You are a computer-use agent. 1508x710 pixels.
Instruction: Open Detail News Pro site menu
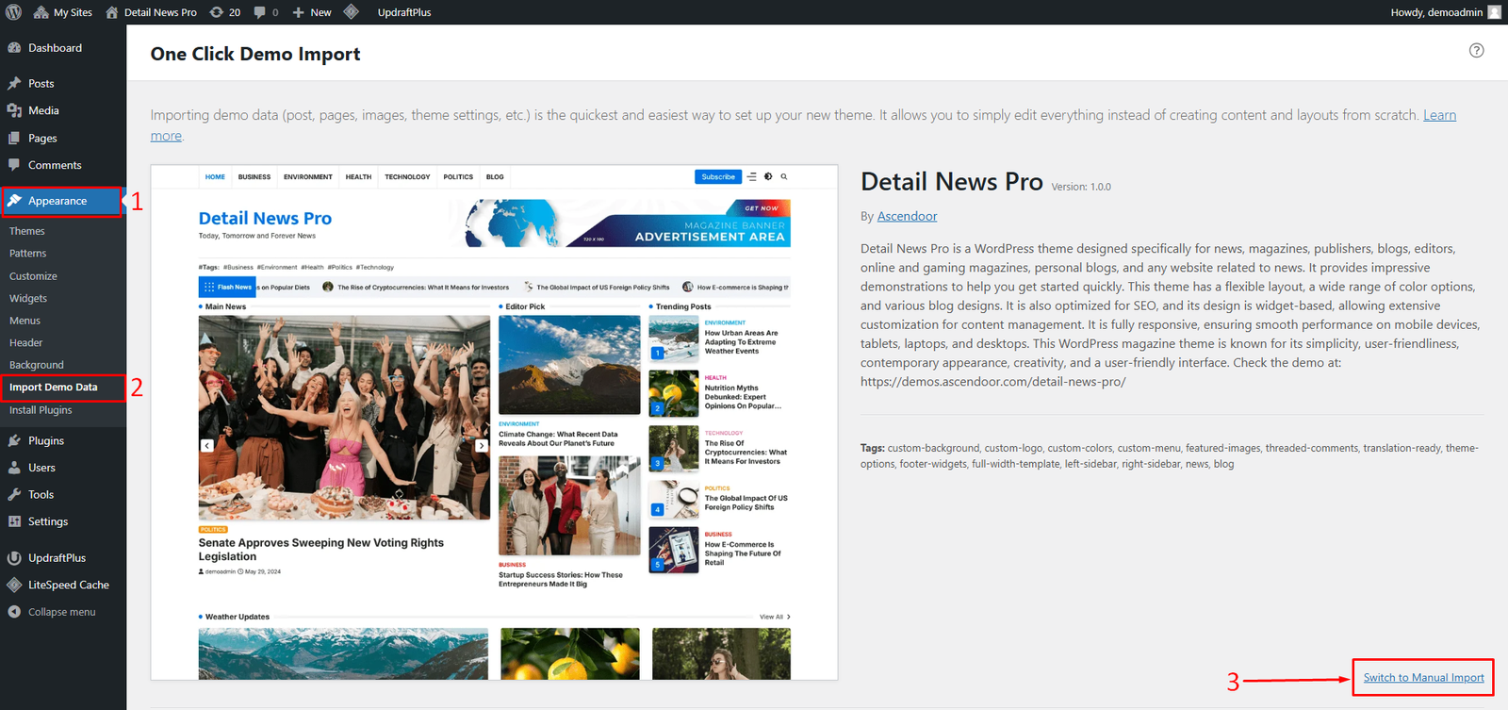pyautogui.click(x=151, y=12)
